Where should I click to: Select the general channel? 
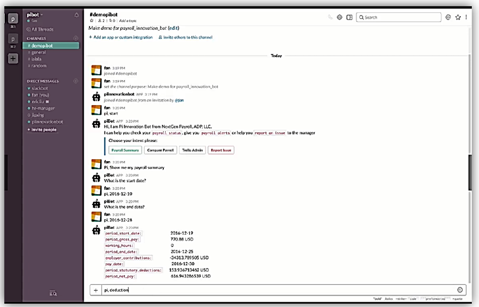tap(38, 52)
